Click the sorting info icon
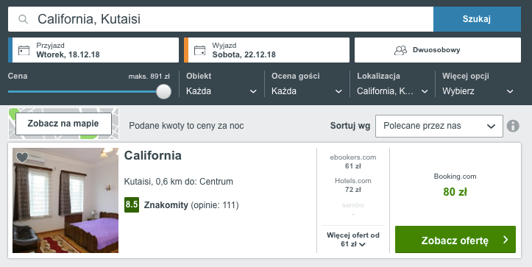Screen dimensions: 532x267 click(513, 126)
